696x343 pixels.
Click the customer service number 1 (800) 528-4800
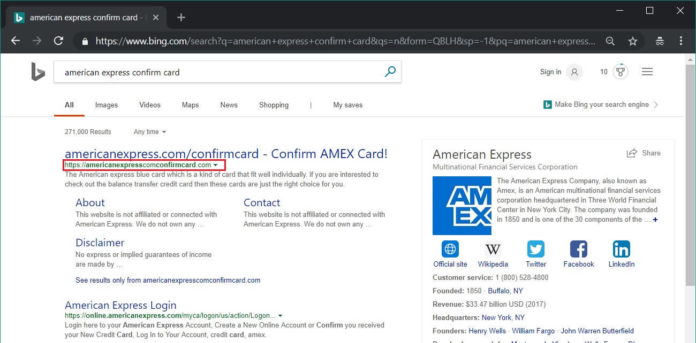522,278
